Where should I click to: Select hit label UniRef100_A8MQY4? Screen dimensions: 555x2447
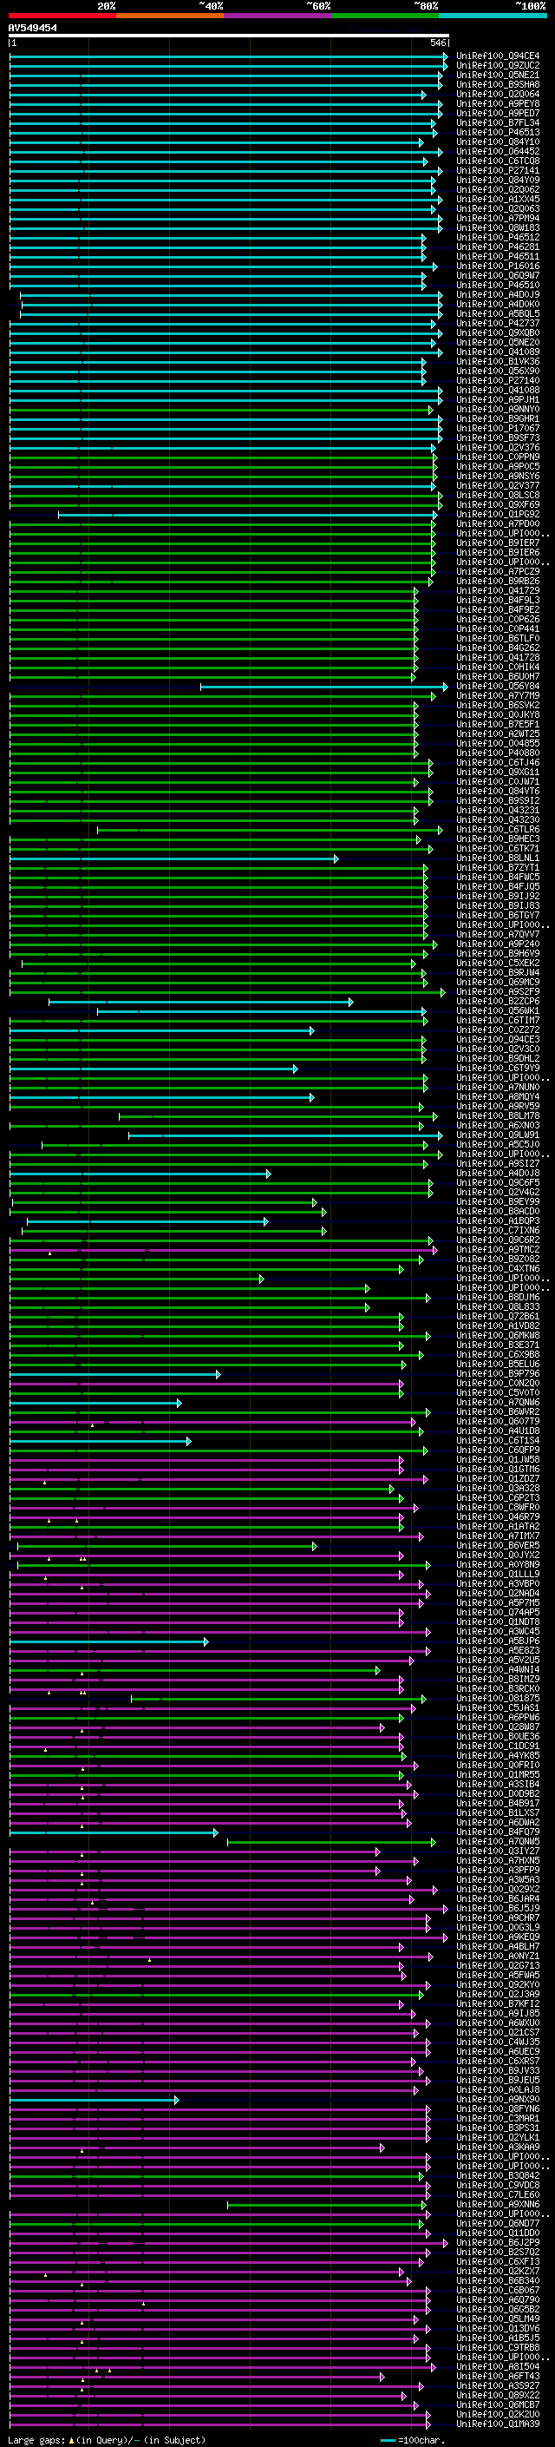tap(497, 1097)
